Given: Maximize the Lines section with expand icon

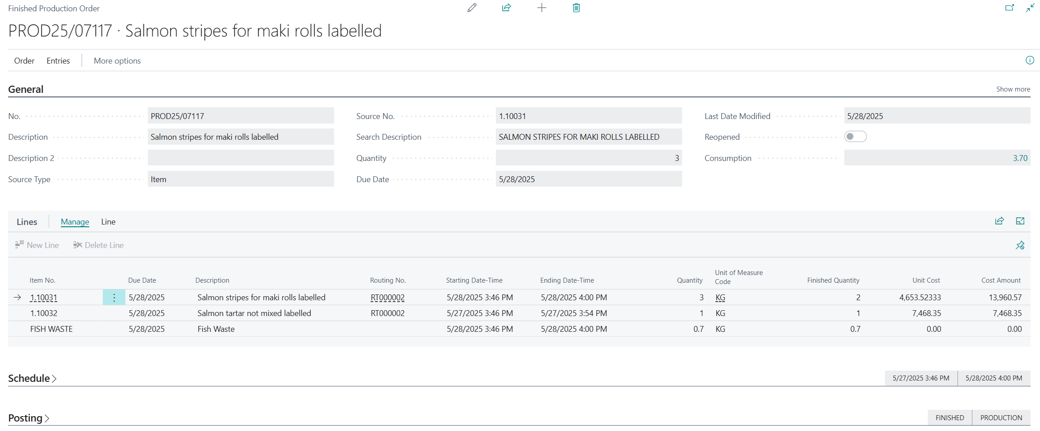Looking at the screenshot, I should coord(1020,221).
